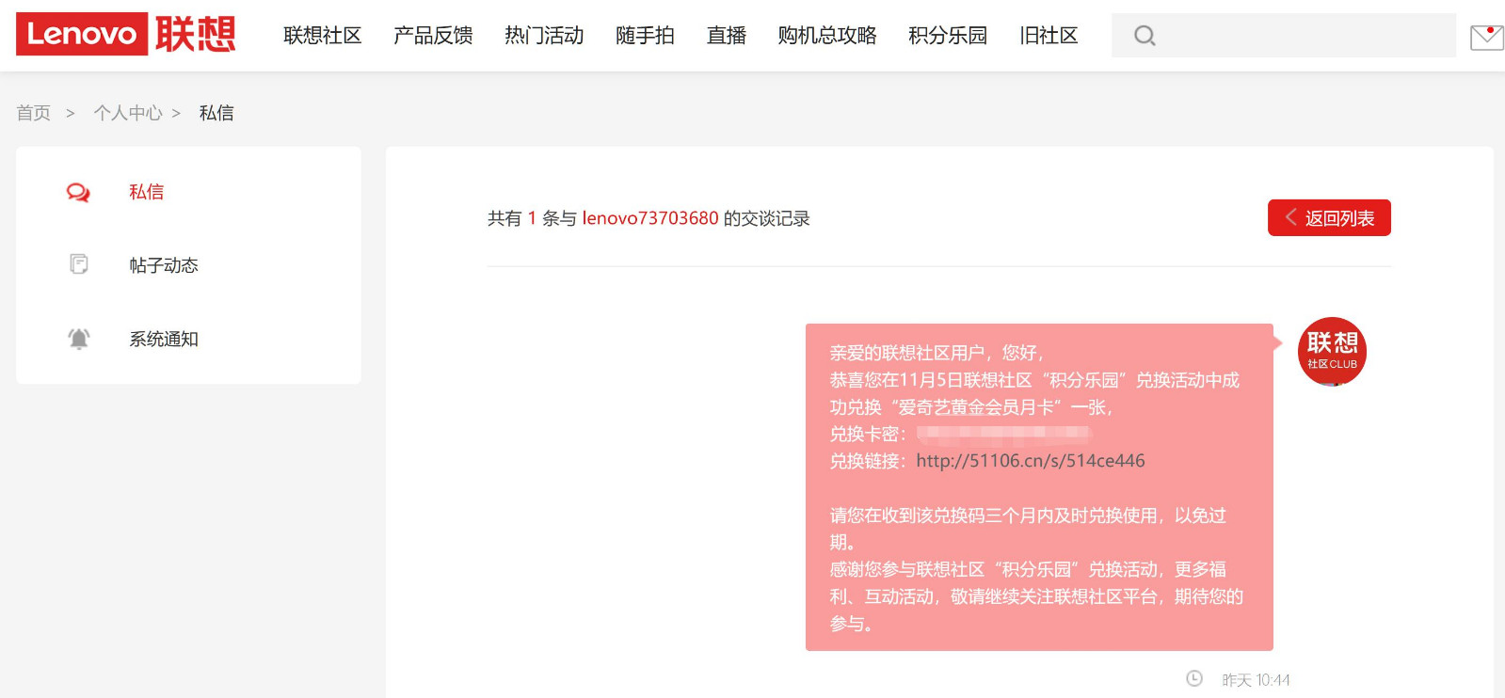Open the mail envelope notification icon
This screenshot has width=1505, height=698.
(x=1487, y=37)
